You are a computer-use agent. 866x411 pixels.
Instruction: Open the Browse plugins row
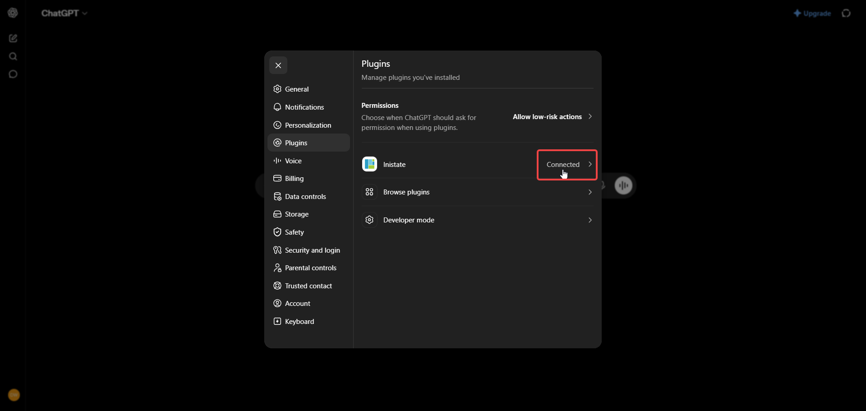[477, 192]
